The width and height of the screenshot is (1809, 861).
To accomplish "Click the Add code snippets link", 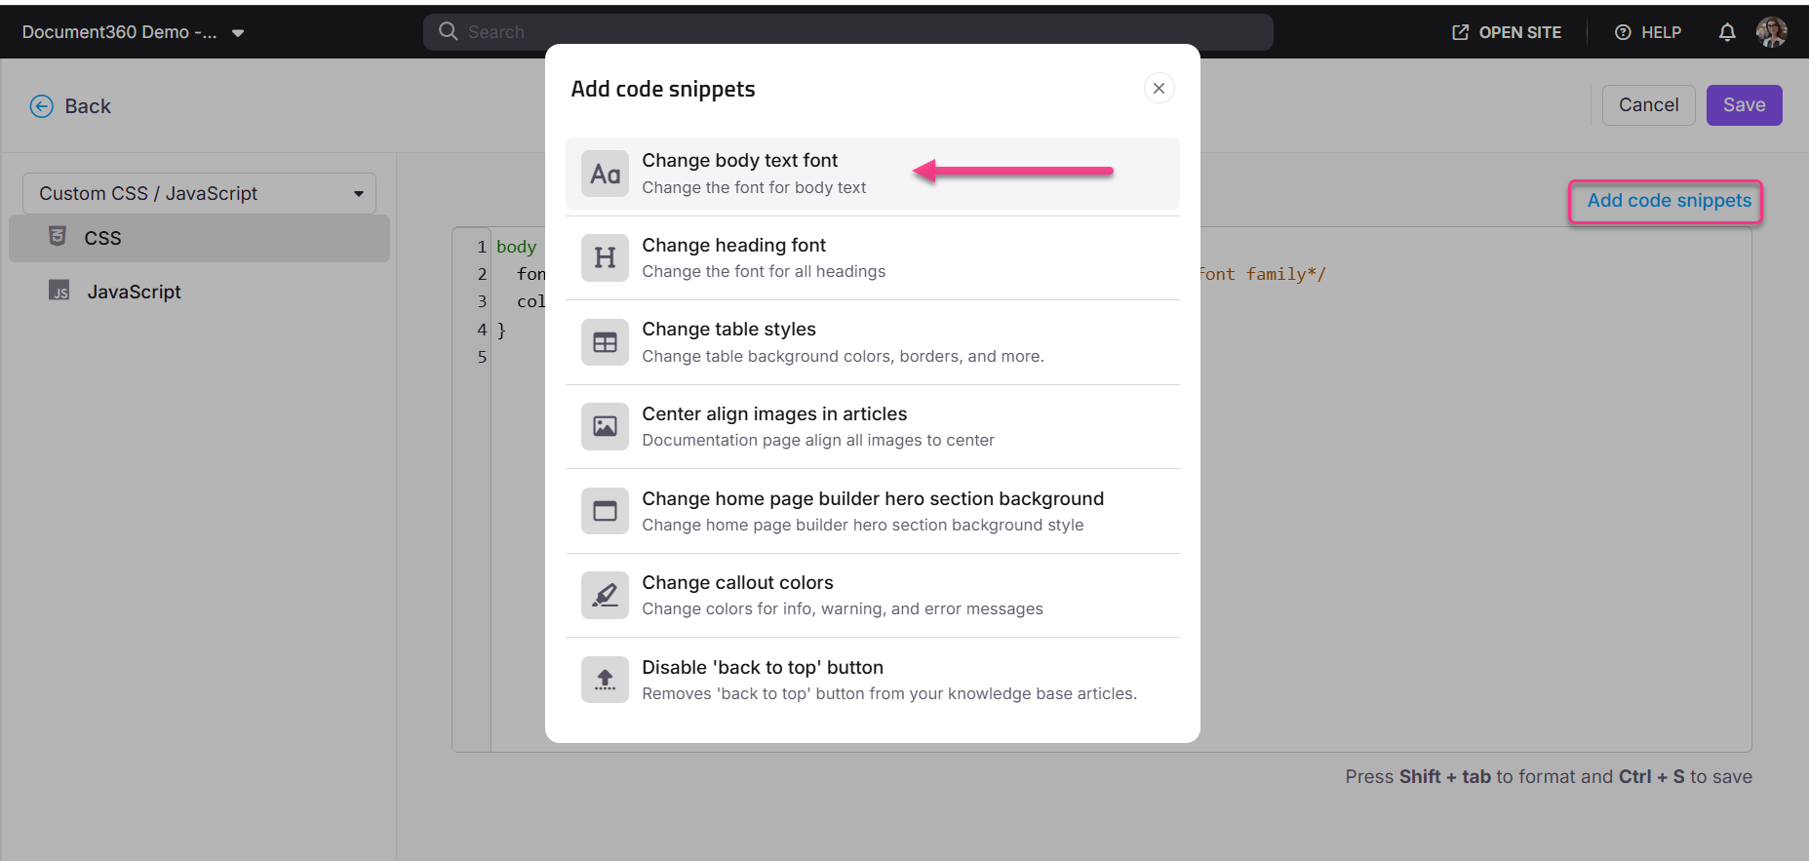I will (1669, 201).
